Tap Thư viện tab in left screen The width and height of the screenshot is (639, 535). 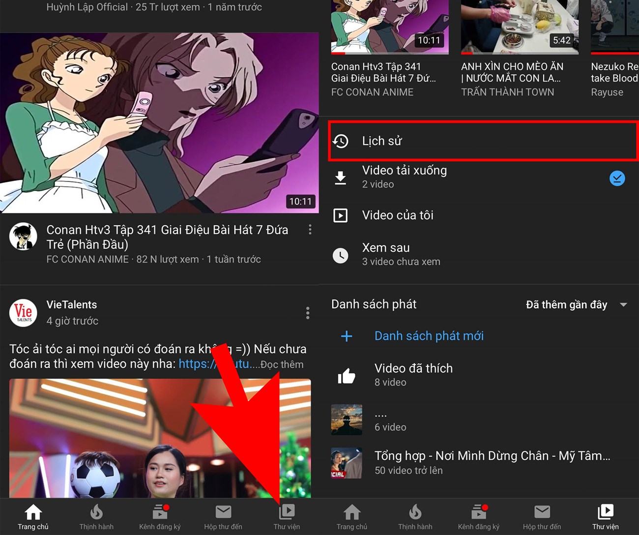[287, 517]
